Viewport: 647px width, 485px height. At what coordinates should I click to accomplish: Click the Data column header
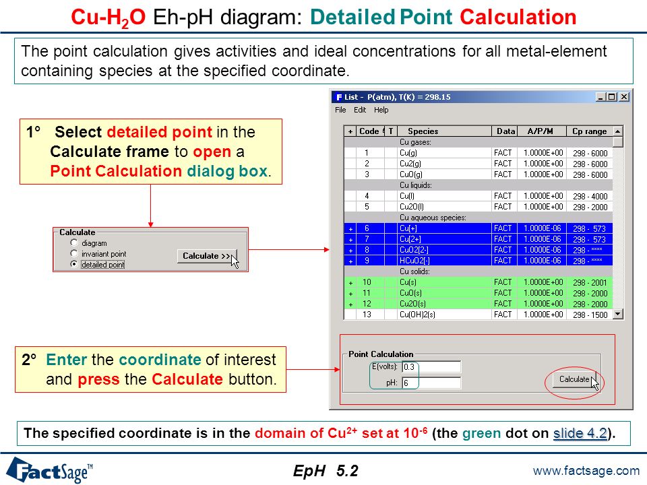(x=504, y=131)
